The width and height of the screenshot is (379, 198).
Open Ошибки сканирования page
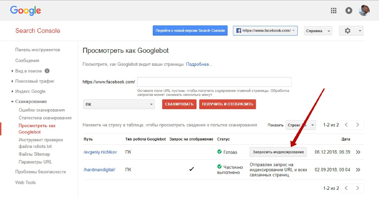tap(41, 110)
